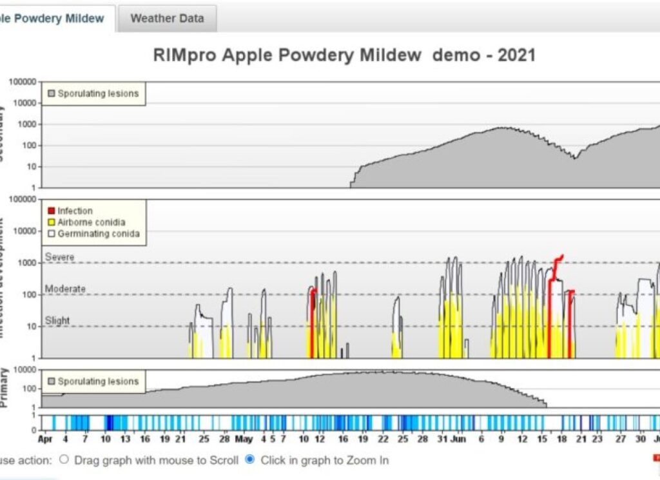Click the Apr label on the date axis
The image size is (660, 480).
[44, 439]
